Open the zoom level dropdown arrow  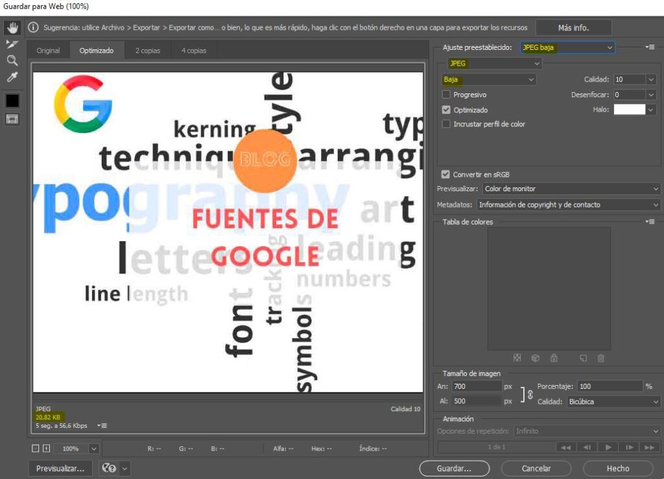pyautogui.click(x=94, y=449)
